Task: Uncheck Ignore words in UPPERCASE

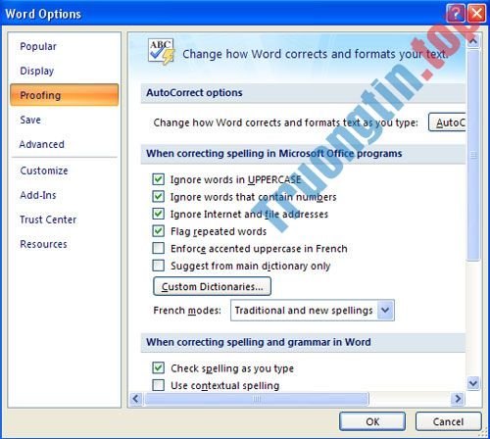Action: tap(159, 179)
